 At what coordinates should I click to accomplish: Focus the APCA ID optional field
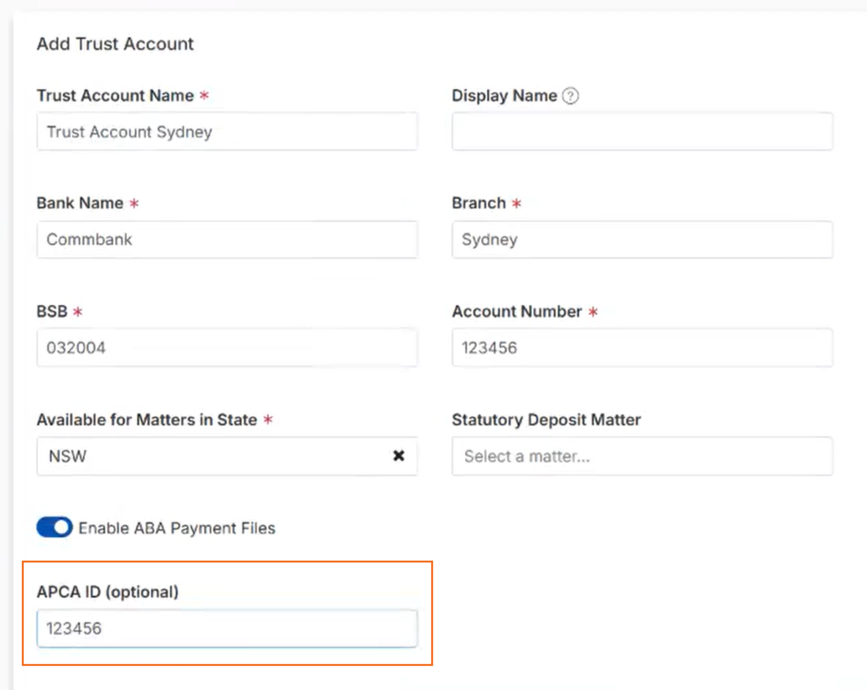click(227, 629)
